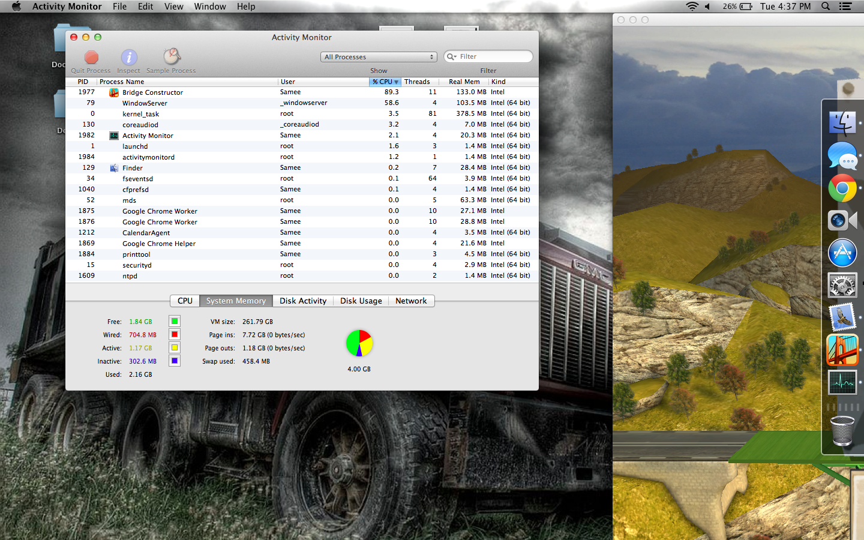This screenshot has height=540, width=864.
Task: Click the Activity Monitor process row icon
Action: [x=114, y=136]
